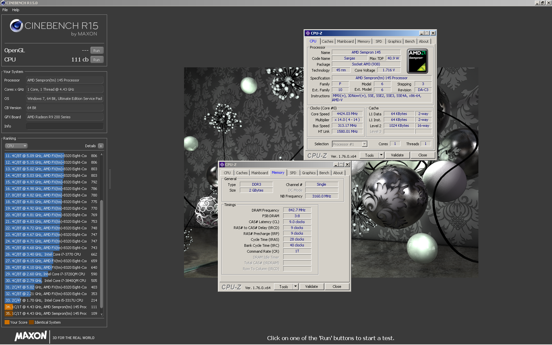552x345 pixels.
Task: Switch to SPD tab in upper CPU-Z window
Action: [379, 41]
